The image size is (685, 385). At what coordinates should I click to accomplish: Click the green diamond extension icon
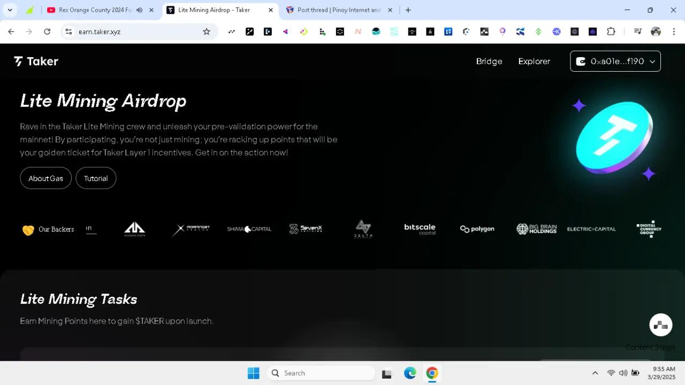[538, 32]
